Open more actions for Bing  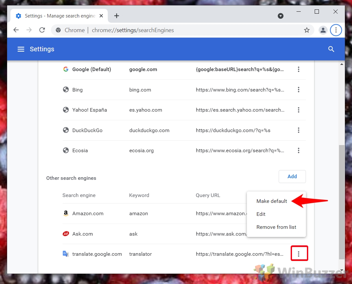coord(298,90)
